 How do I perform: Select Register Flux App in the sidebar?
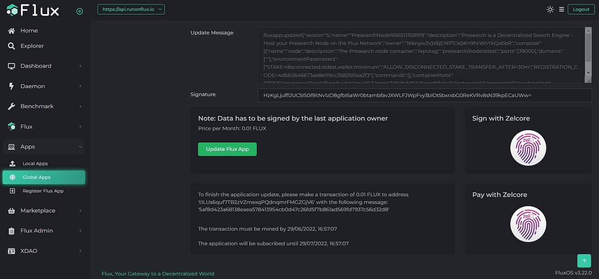(x=43, y=191)
